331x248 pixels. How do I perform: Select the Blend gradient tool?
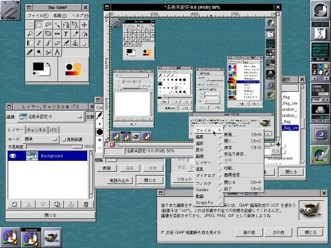coord(30,43)
